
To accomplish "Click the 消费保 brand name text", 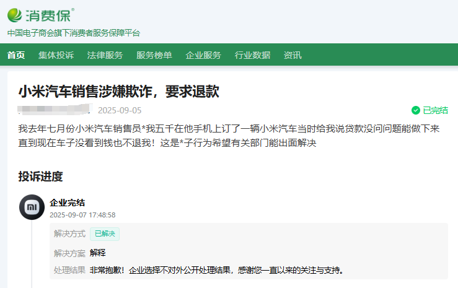I will point(48,15).
